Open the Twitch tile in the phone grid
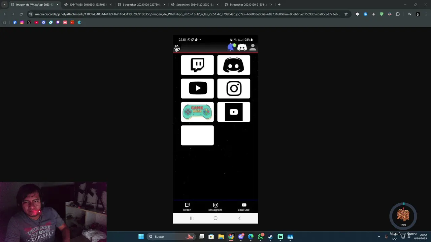 pyautogui.click(x=197, y=65)
